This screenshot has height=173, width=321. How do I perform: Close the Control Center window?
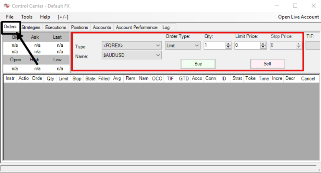pyautogui.click(x=313, y=6)
